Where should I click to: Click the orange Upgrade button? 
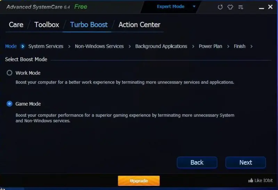coord(139,181)
